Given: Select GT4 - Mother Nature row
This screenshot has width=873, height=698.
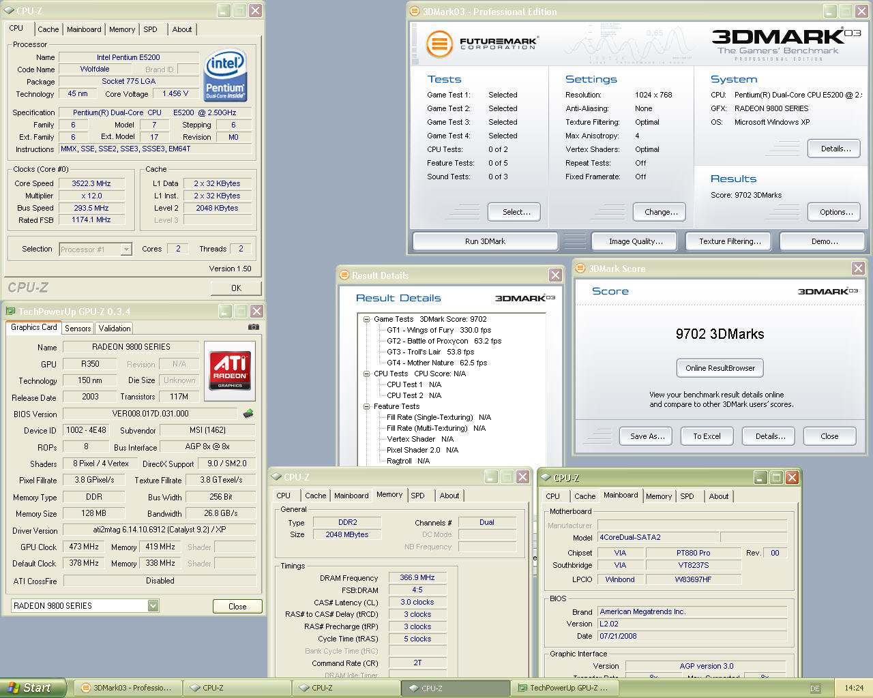Looking at the screenshot, I should 436,363.
